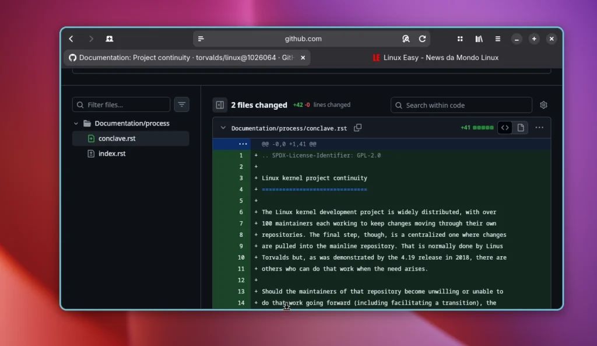Reload the current page
The image size is (597, 346).
(x=423, y=39)
